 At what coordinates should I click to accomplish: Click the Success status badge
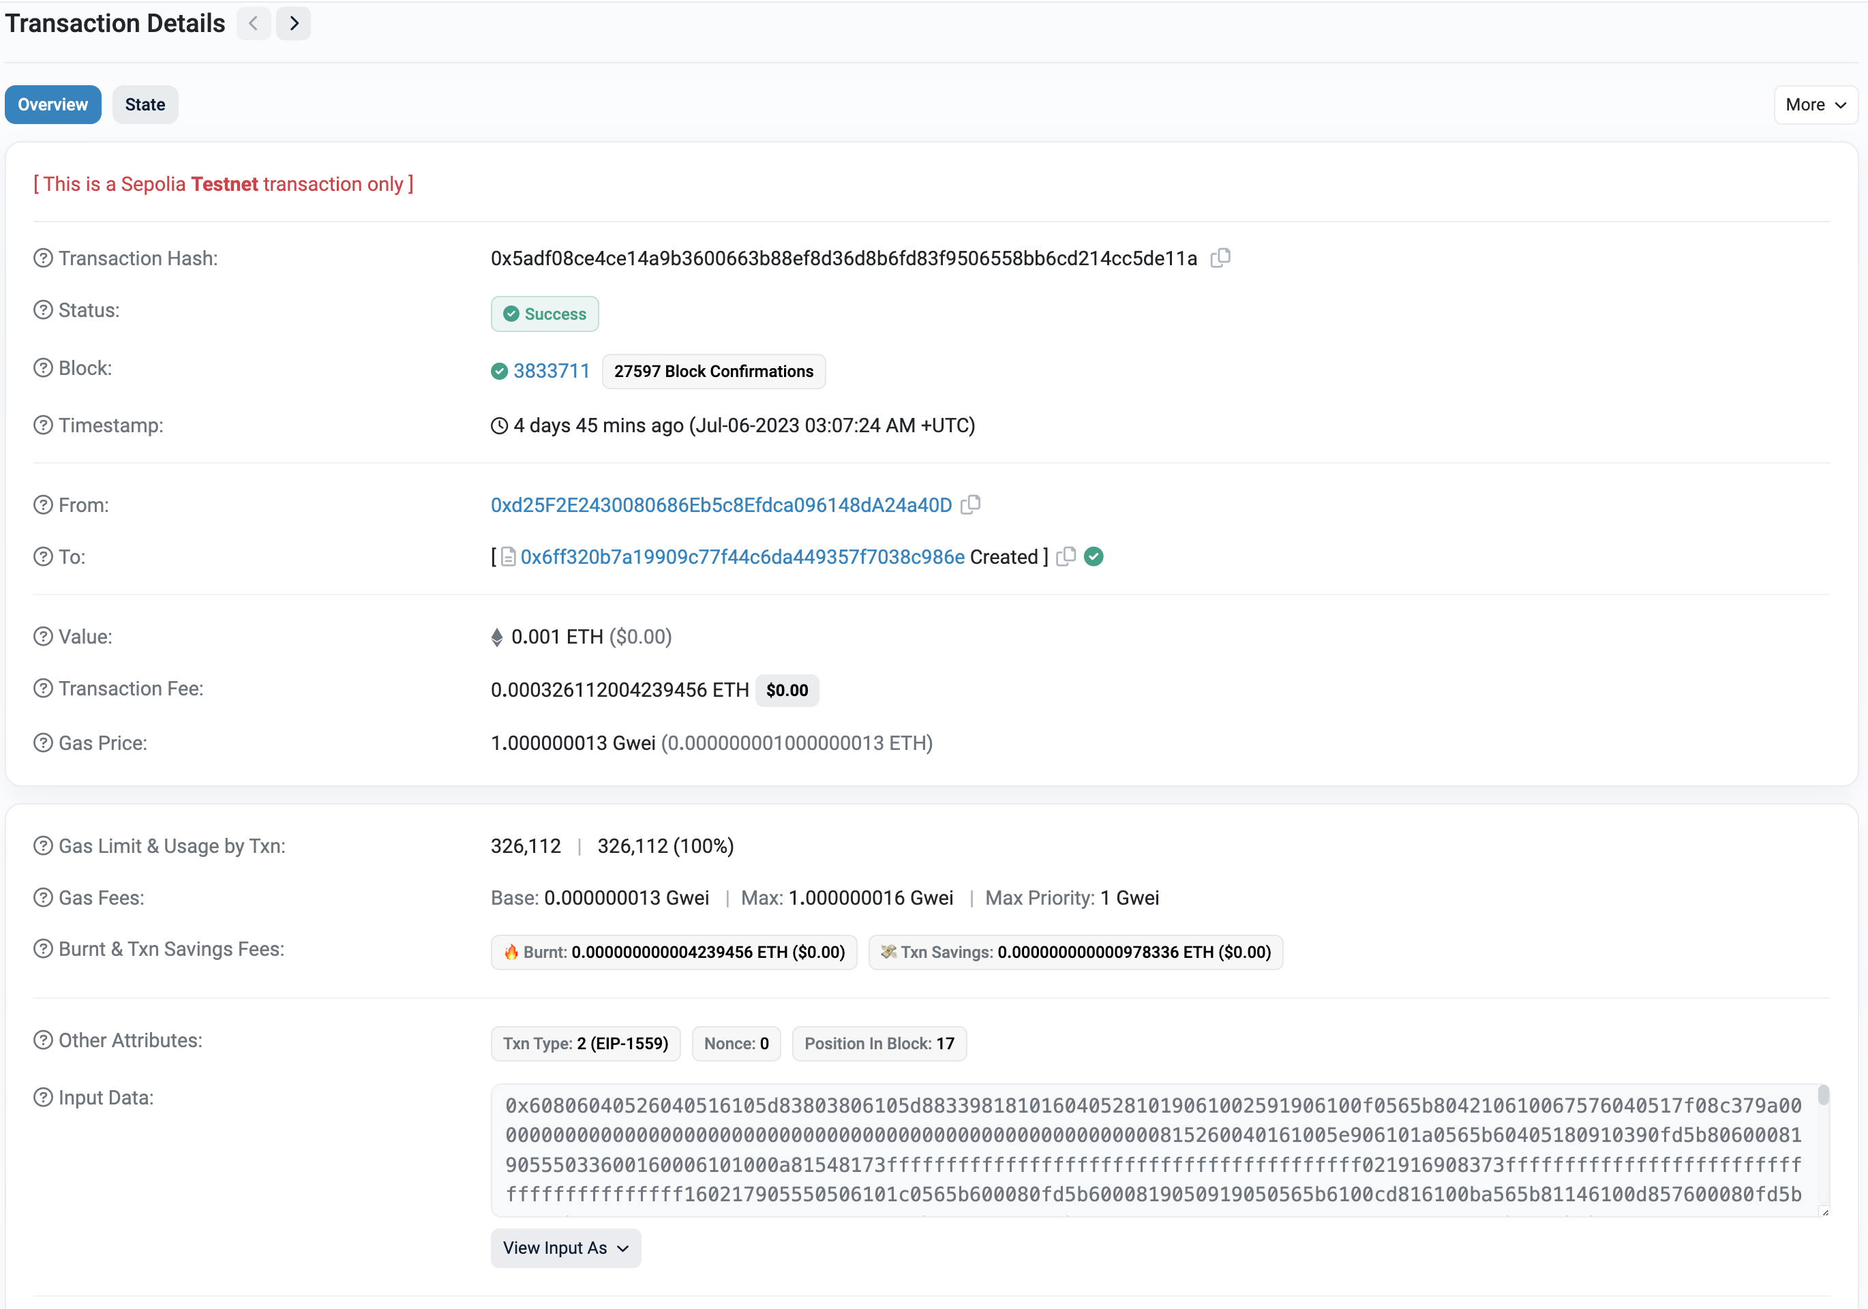point(544,313)
